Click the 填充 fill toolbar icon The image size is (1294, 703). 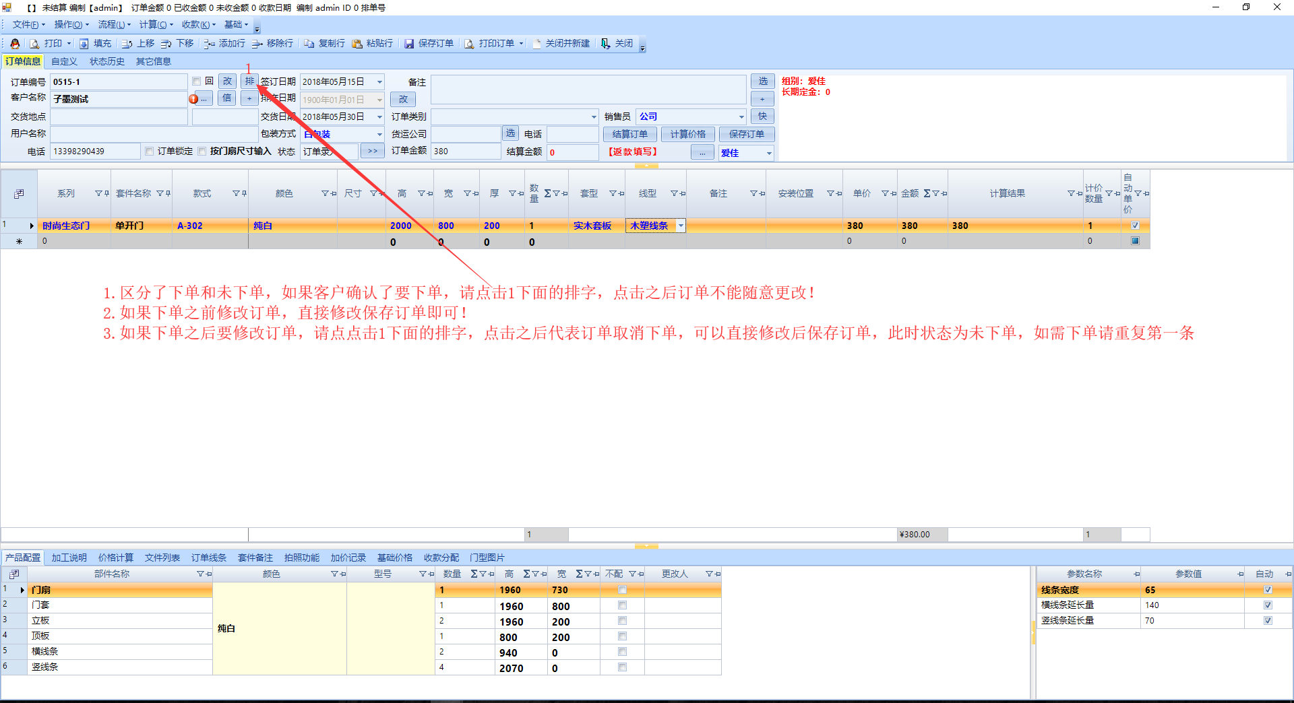pyautogui.click(x=95, y=44)
